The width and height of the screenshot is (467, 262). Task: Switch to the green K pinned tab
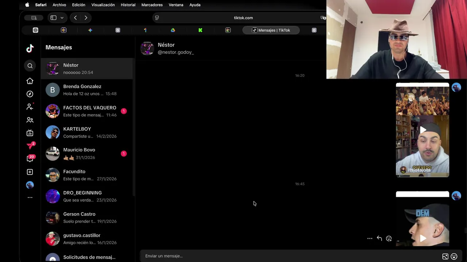(x=200, y=30)
